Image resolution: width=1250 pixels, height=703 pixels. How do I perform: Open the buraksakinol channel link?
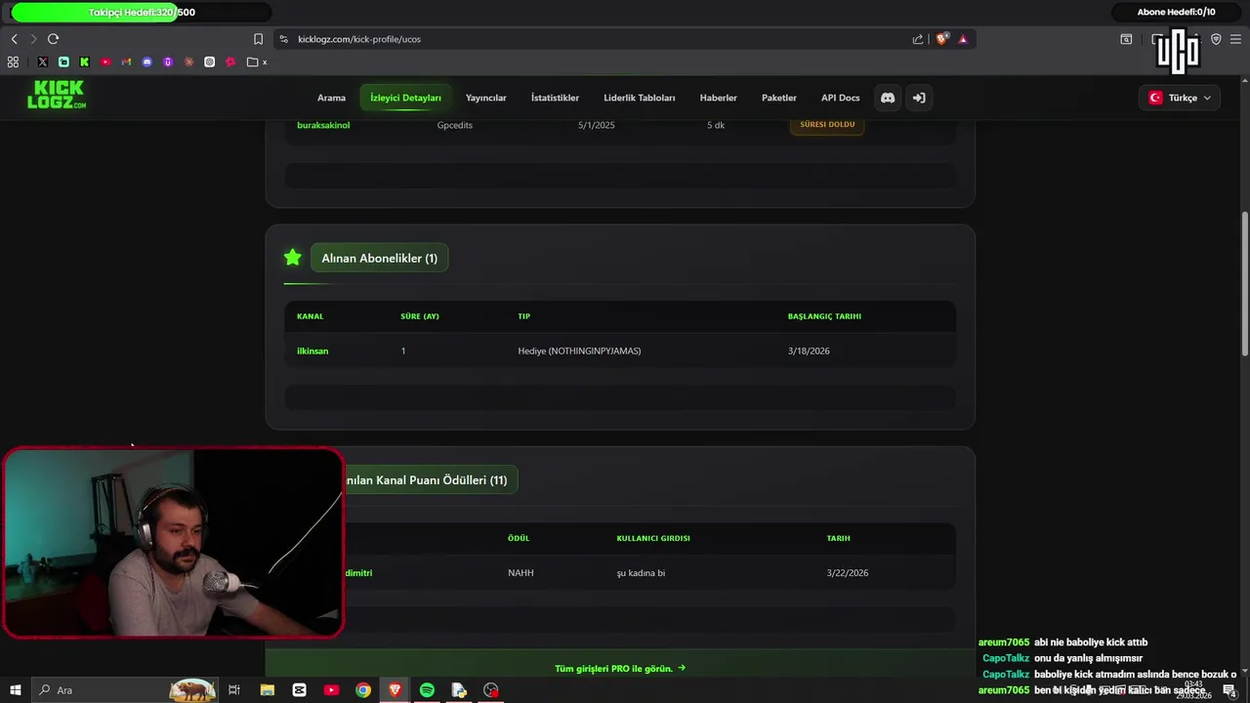click(x=323, y=125)
